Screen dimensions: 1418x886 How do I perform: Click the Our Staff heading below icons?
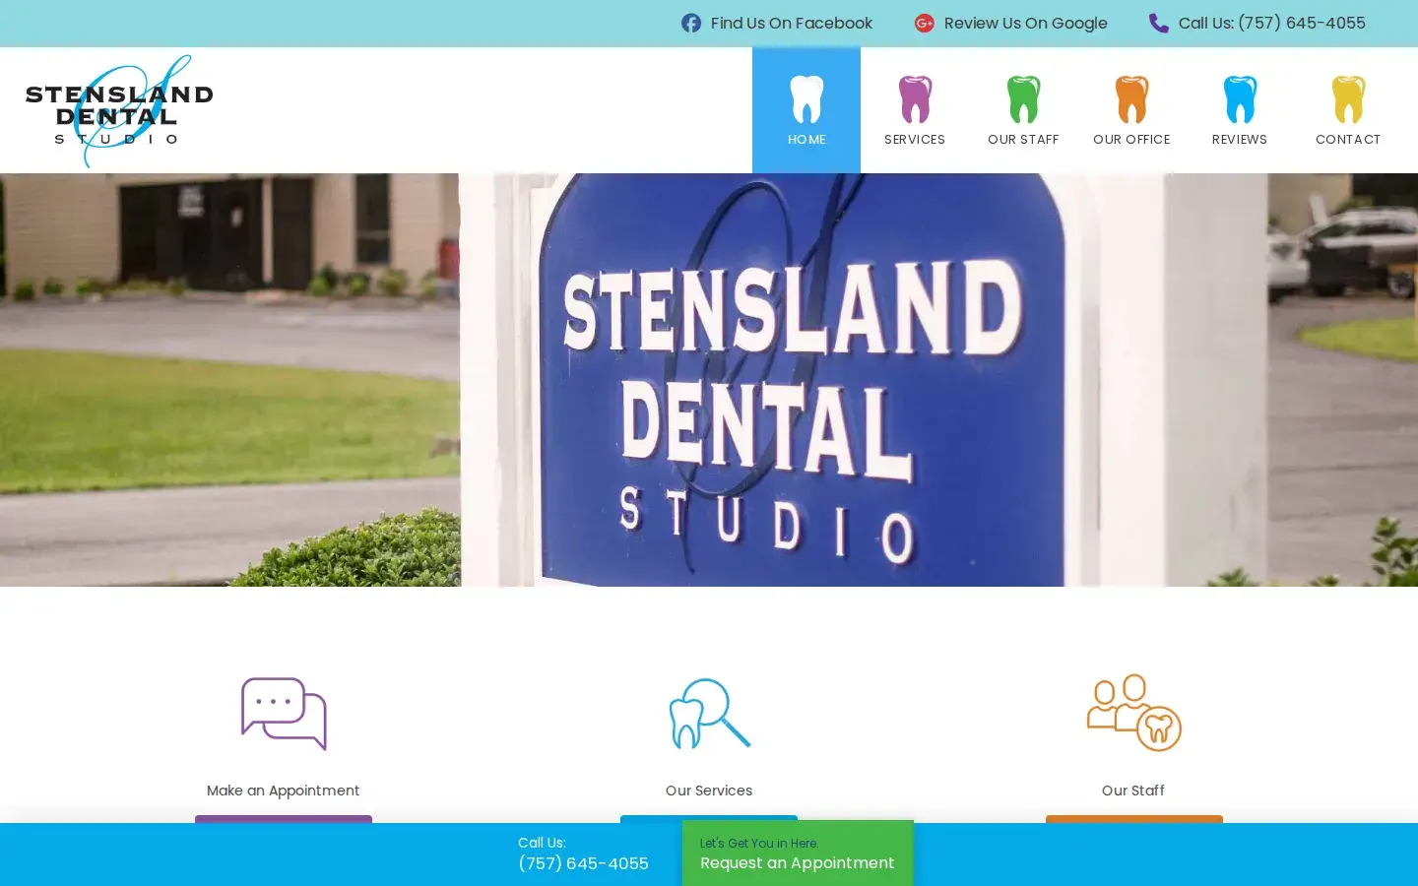(x=1133, y=791)
